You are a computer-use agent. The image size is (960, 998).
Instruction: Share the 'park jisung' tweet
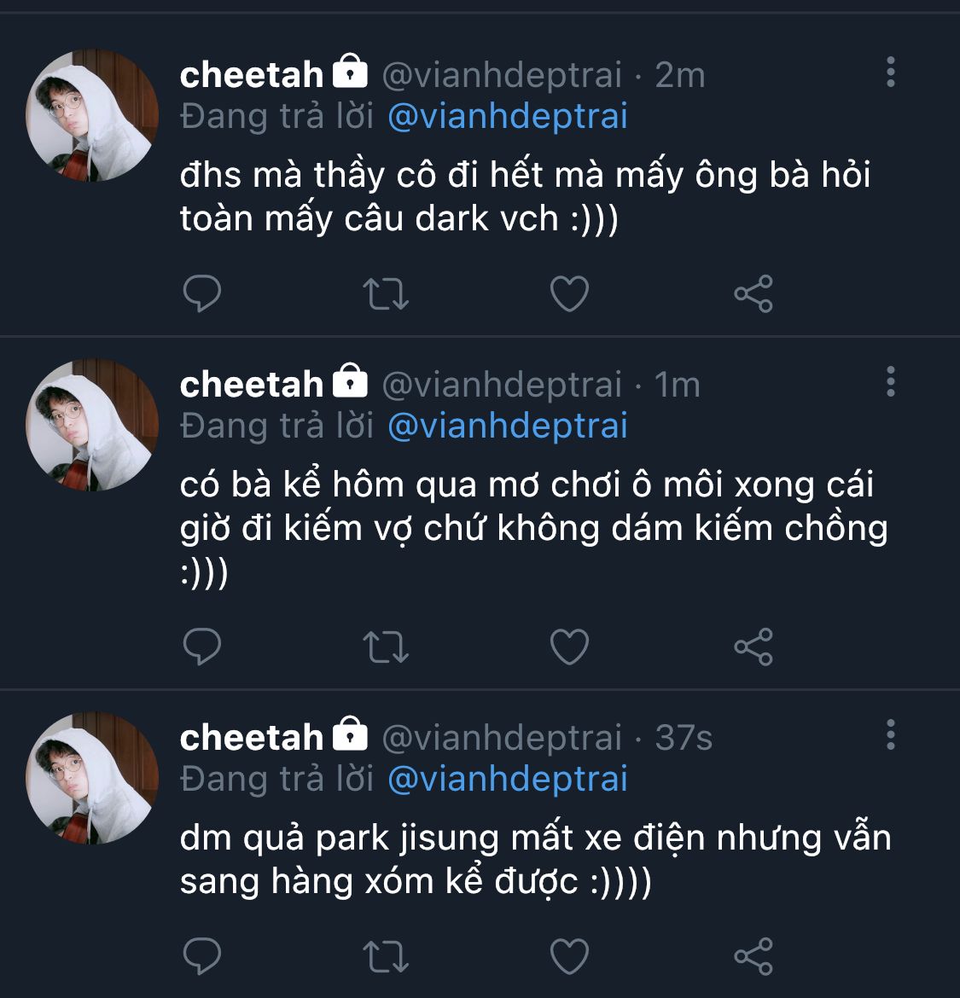click(753, 956)
